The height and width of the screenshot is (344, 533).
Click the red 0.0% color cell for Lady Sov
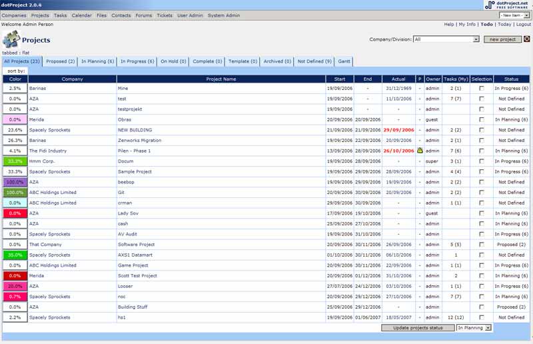click(15, 213)
